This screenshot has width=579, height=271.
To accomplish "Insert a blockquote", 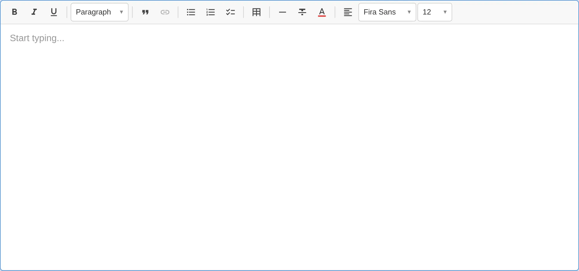I will [145, 12].
